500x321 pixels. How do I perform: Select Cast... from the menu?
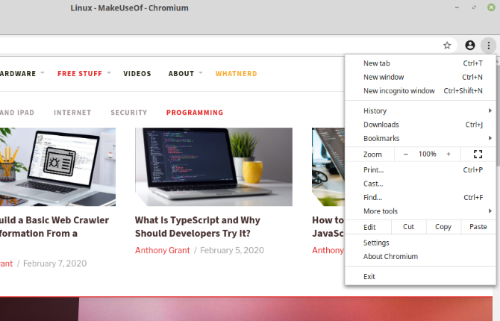click(420, 184)
